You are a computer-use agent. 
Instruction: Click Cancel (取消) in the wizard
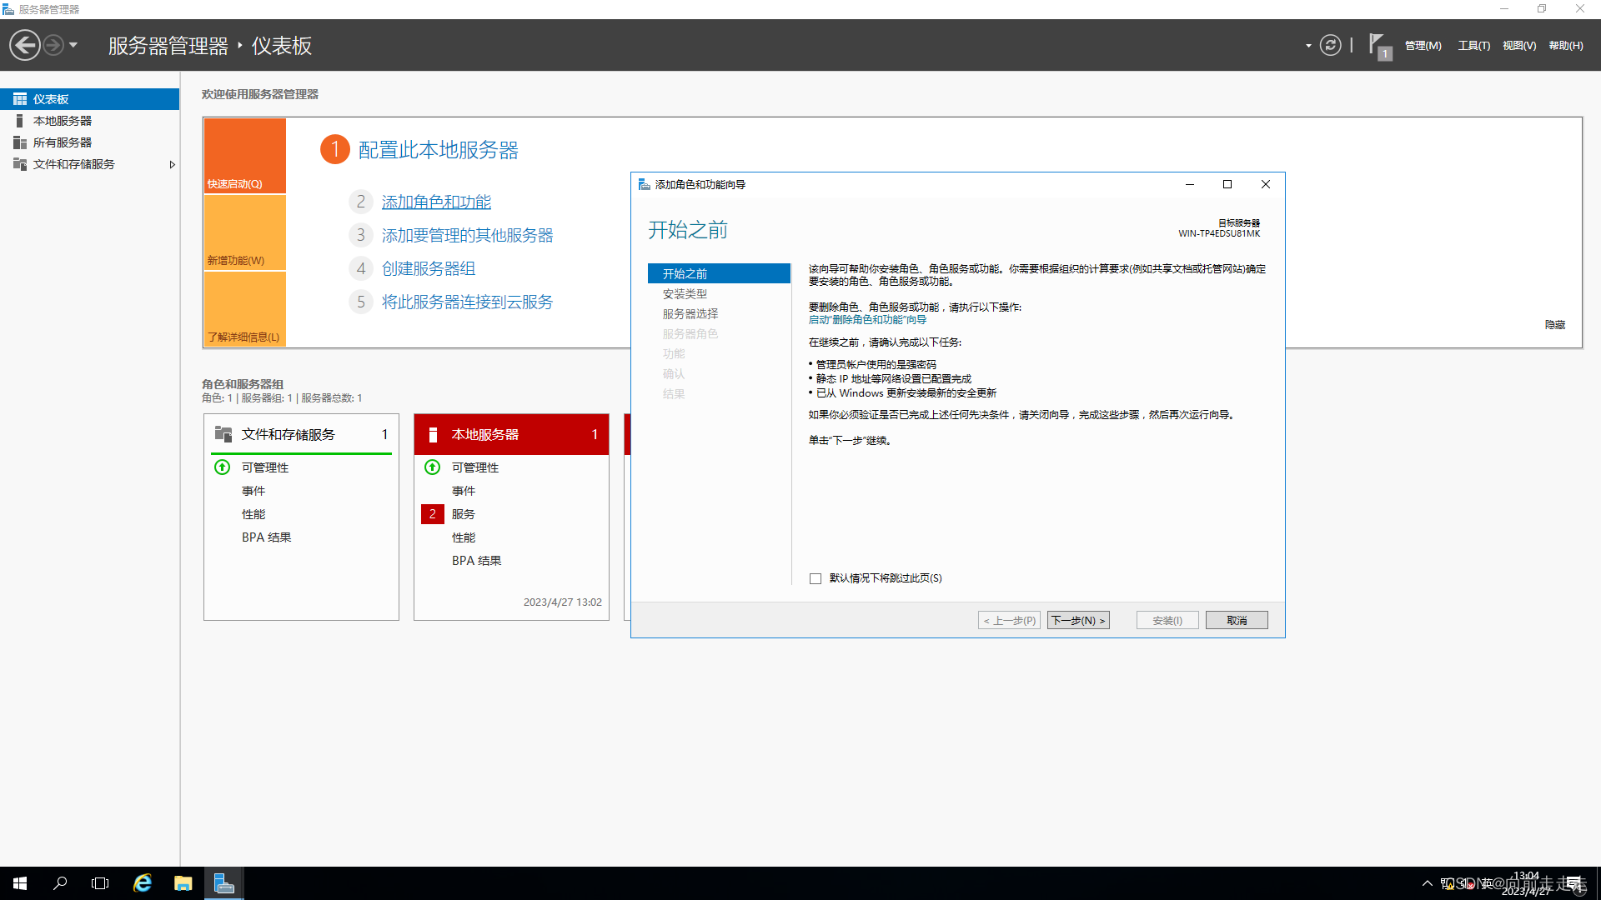pyautogui.click(x=1236, y=620)
